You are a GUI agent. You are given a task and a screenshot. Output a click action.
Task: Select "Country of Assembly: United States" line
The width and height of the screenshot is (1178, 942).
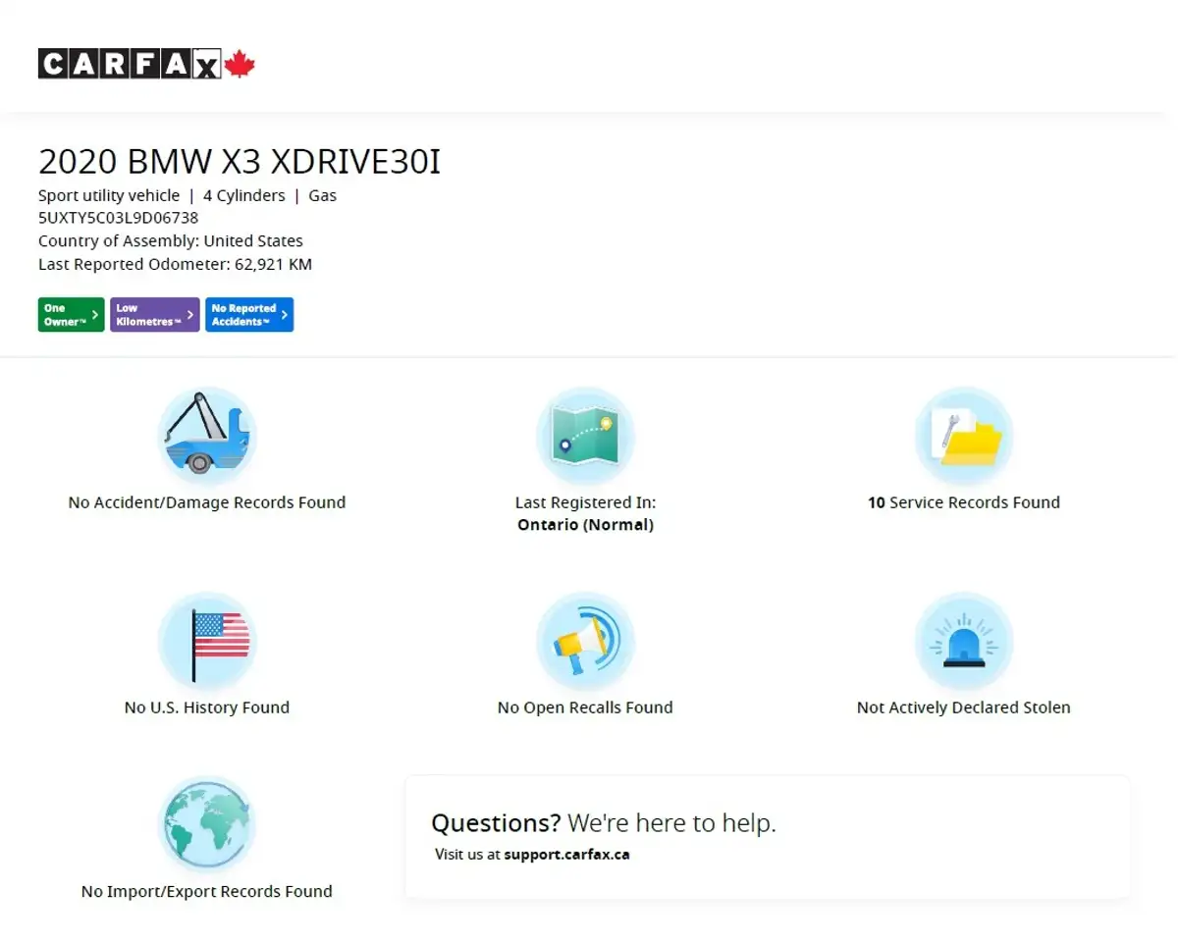tap(171, 241)
